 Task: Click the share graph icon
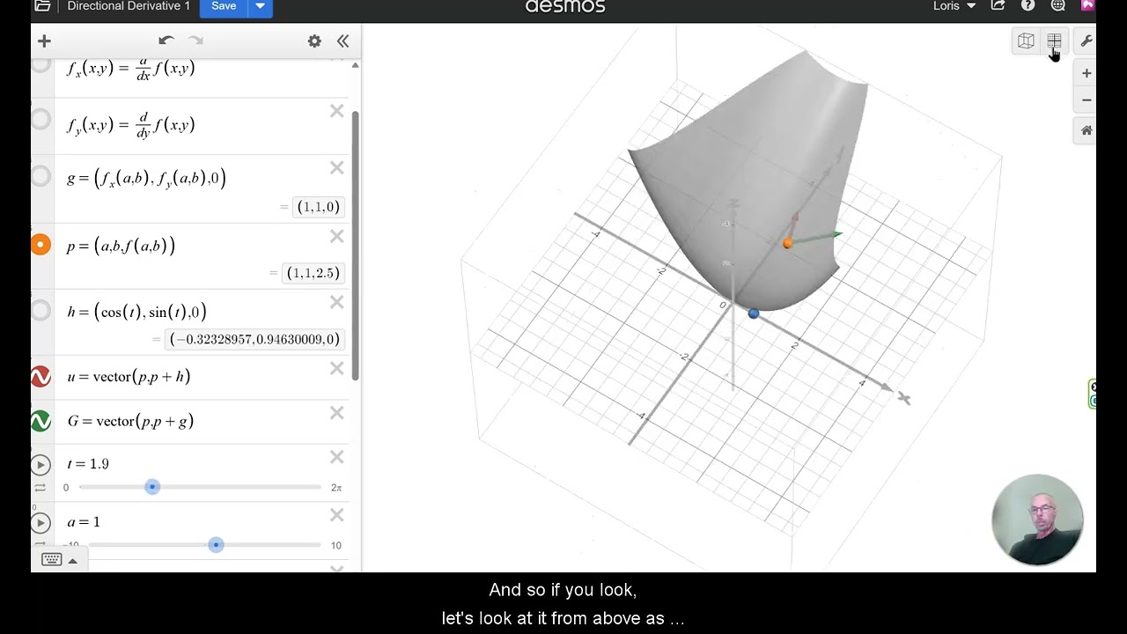(x=998, y=6)
